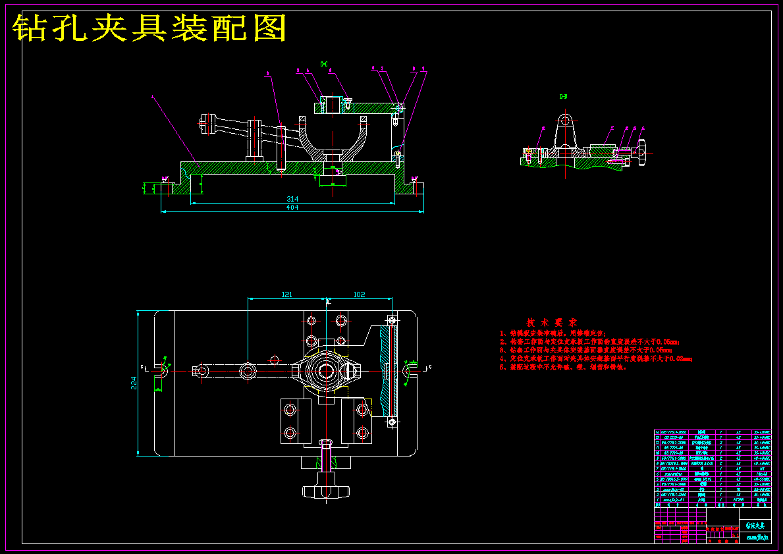The height and width of the screenshot is (554, 783).
Task: Select 钻床夹具 name in the title block
Action: coord(755,526)
